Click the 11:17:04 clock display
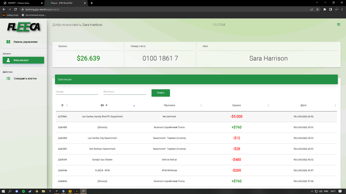Screen dimensions: 346x194 point(219,25)
